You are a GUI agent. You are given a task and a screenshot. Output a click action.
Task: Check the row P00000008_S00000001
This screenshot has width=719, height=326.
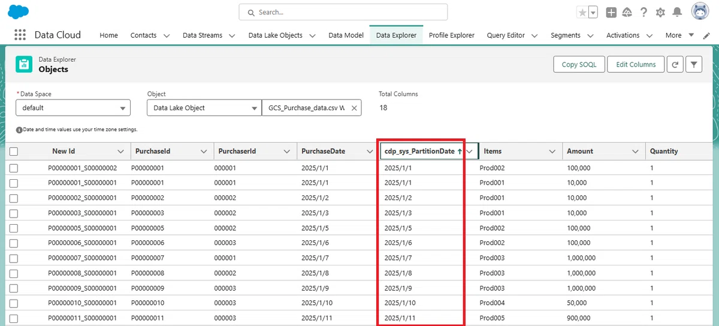[14, 273]
